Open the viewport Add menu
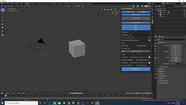The width and height of the screenshot is (186, 105). 26,6
